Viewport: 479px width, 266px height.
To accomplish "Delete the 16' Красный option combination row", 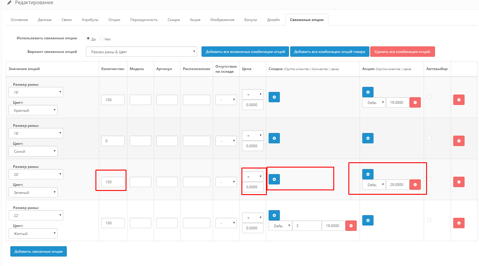I will pyautogui.click(x=459, y=100).
